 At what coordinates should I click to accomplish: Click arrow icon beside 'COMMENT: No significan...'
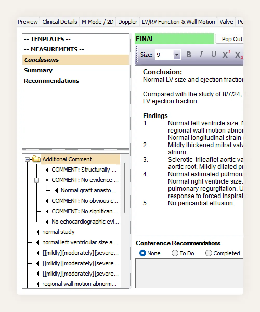(47, 211)
